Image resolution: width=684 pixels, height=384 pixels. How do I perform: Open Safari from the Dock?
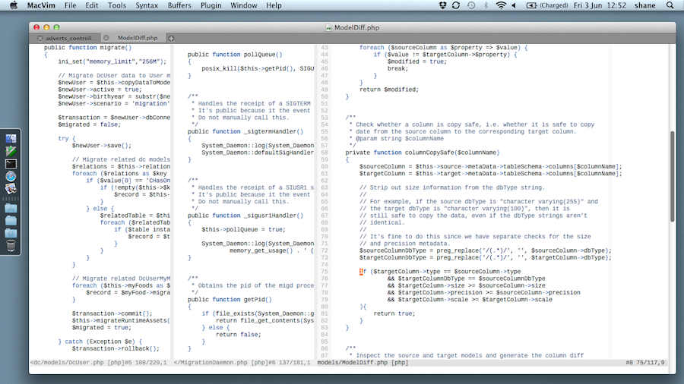point(11,175)
